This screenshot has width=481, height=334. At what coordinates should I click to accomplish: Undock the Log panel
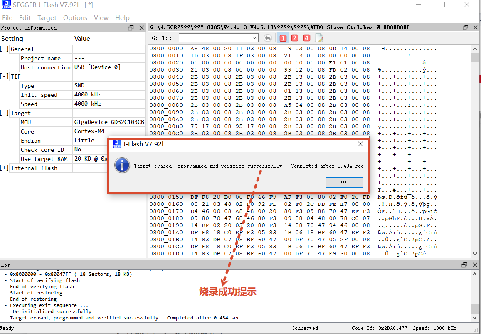[464, 265]
